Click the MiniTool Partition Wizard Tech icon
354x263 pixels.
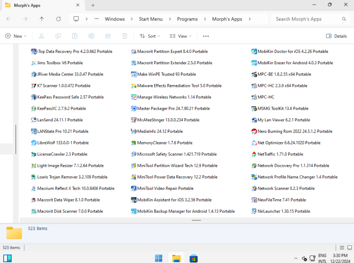[x=133, y=166]
